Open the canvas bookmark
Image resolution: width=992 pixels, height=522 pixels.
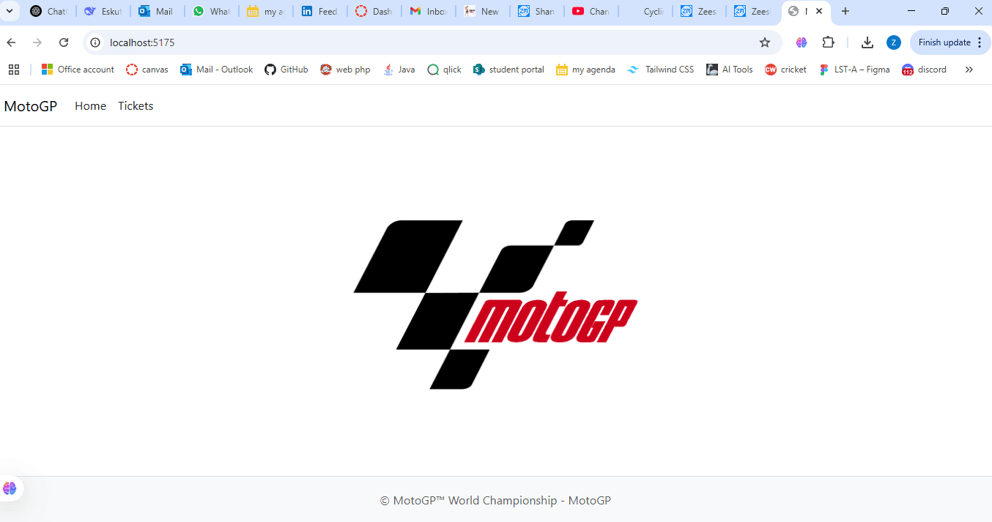pyautogui.click(x=147, y=70)
